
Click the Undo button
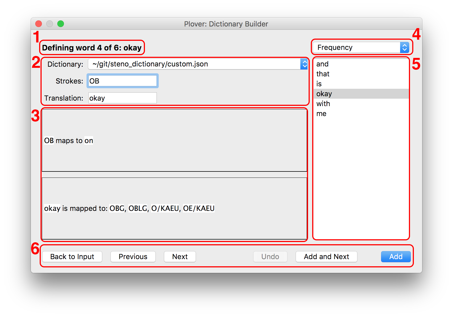(270, 257)
